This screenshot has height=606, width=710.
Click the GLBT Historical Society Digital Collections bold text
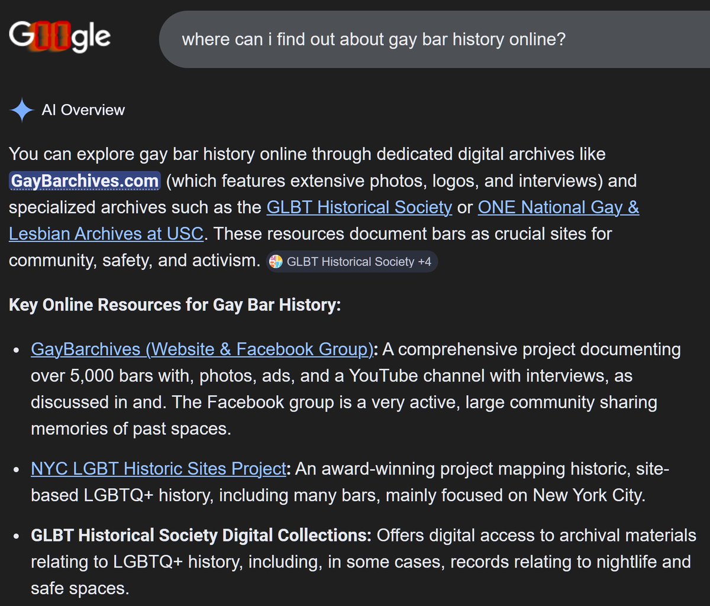[x=201, y=536]
